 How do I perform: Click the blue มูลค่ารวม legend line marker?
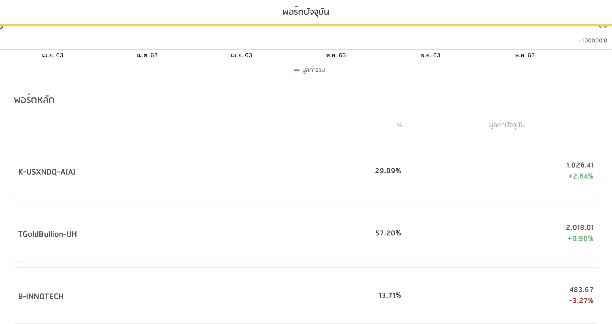pyautogui.click(x=296, y=70)
